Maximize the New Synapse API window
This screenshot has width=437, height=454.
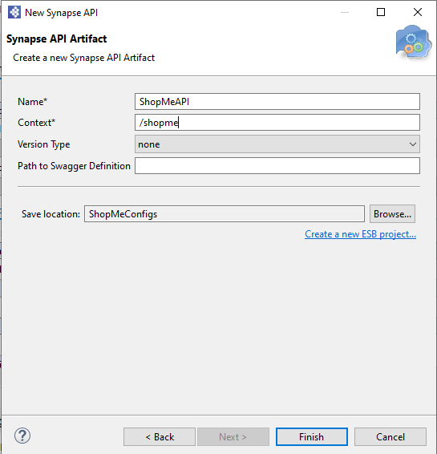[381, 12]
